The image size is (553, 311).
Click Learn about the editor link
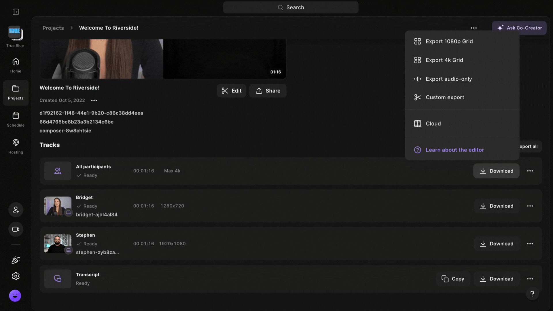(x=454, y=150)
